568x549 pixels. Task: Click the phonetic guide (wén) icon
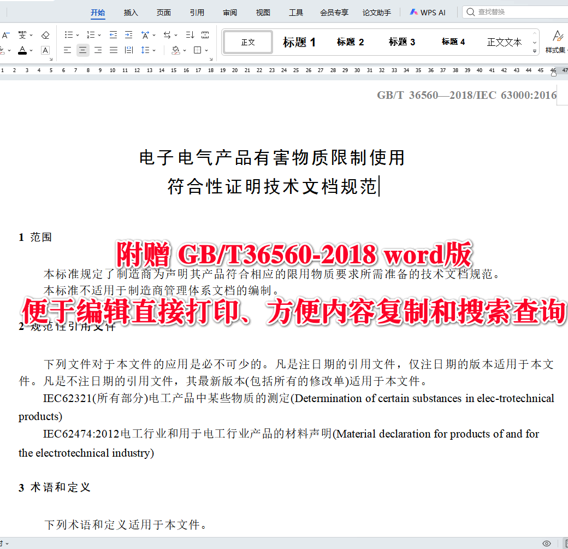tap(22, 35)
